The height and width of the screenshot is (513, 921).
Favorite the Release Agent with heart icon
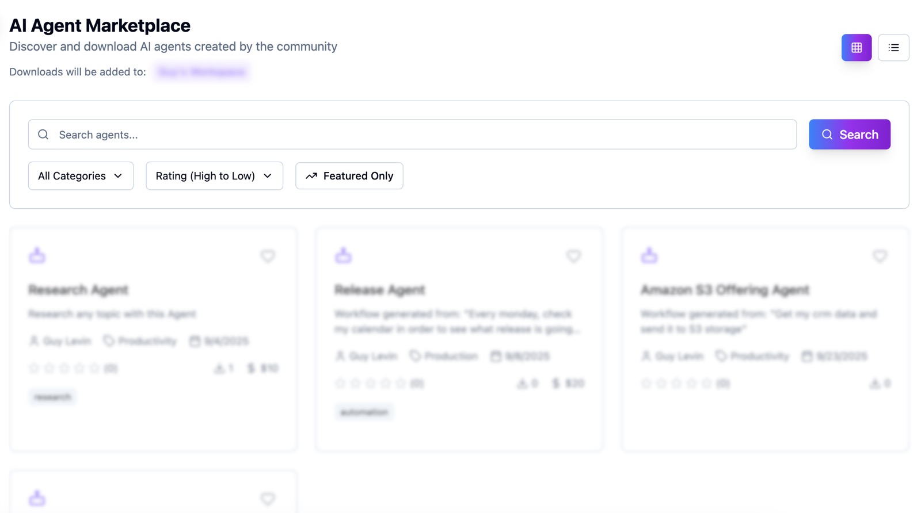573,256
